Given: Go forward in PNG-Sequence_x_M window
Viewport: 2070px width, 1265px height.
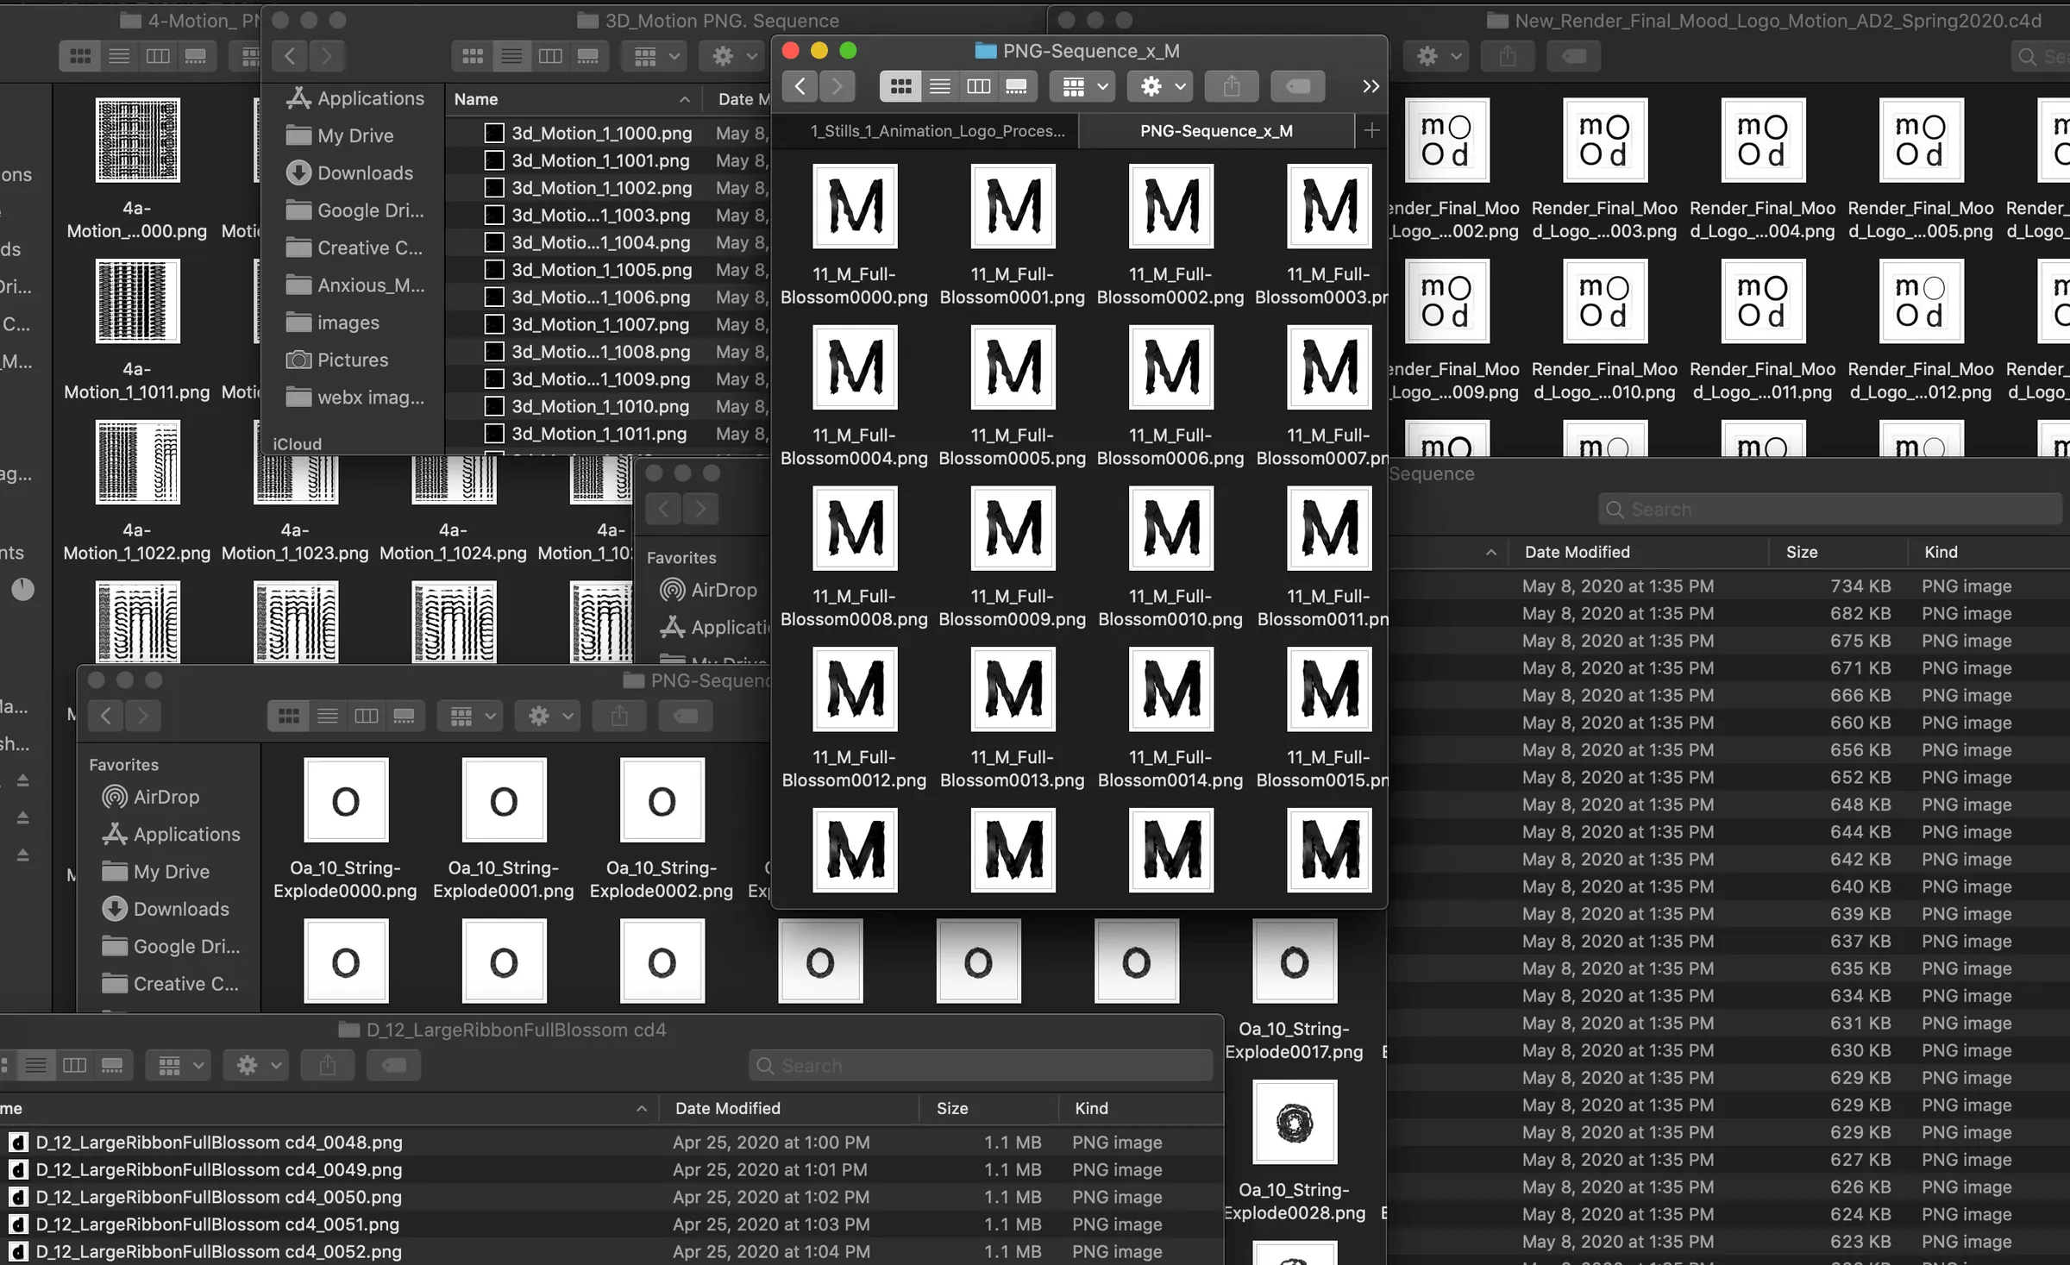Looking at the screenshot, I should pos(837,86).
